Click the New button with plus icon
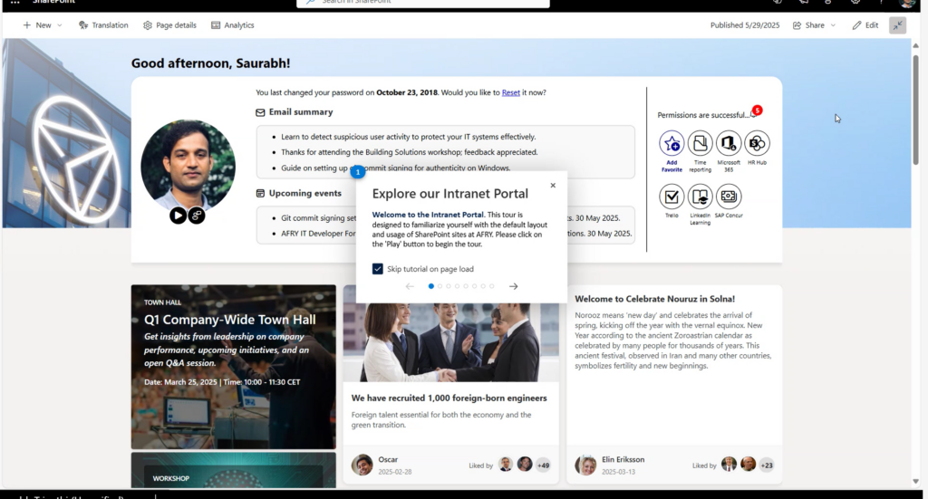Viewport: 928px width, 499px height. pyautogui.click(x=36, y=25)
